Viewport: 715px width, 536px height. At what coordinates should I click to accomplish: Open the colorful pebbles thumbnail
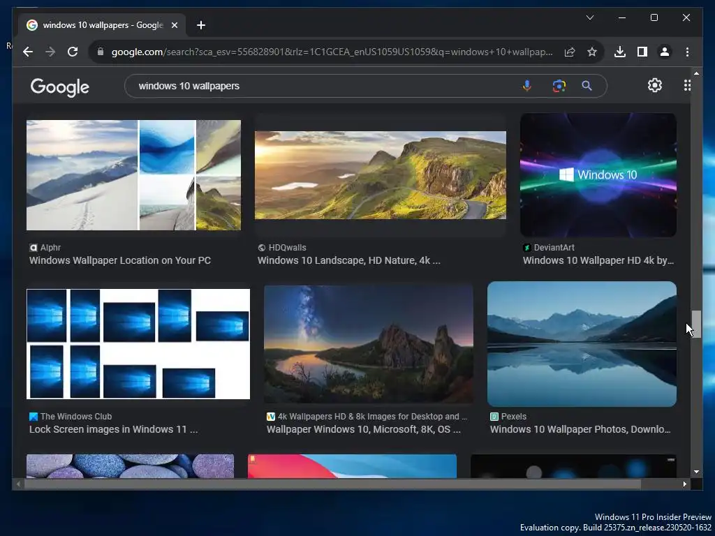tap(130, 466)
